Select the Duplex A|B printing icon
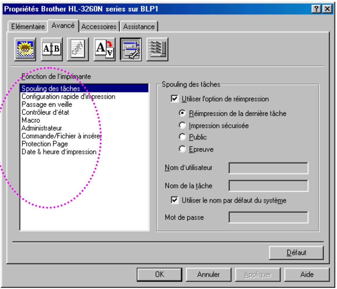The image size is (337, 289). click(x=52, y=49)
